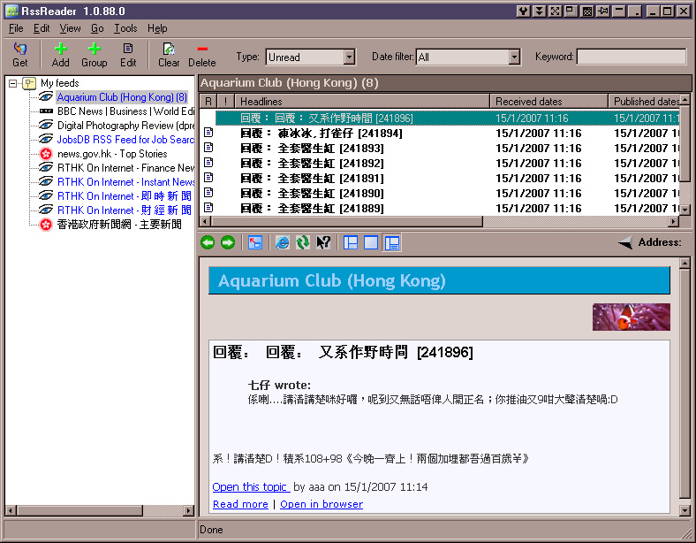Viewport: 696px width, 543px height.
Task: Select BBC News Business feed
Action: pos(125,111)
